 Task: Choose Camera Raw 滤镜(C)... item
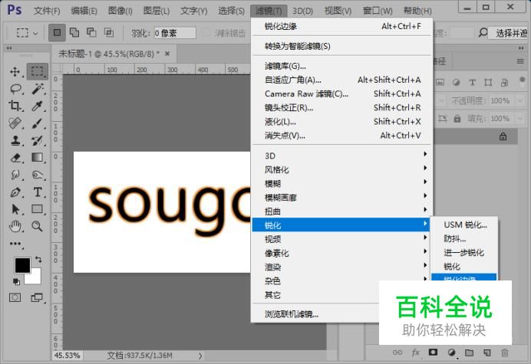click(341, 93)
